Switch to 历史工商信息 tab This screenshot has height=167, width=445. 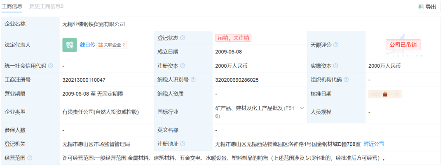(x=47, y=6)
